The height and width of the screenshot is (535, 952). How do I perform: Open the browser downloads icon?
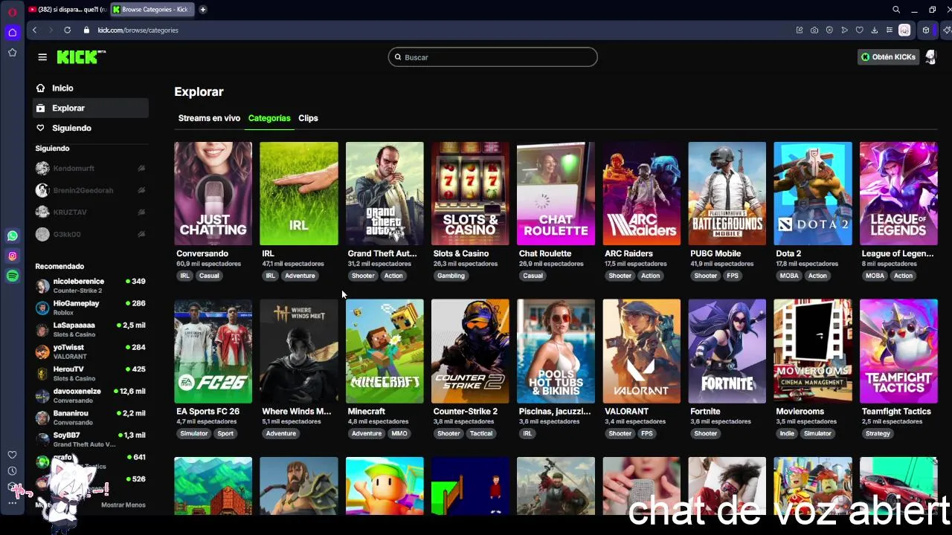tap(874, 30)
